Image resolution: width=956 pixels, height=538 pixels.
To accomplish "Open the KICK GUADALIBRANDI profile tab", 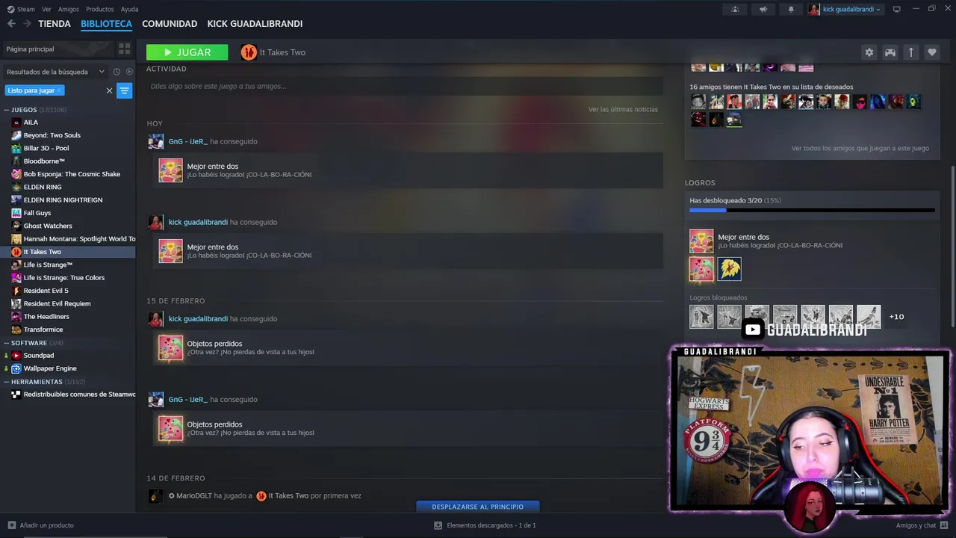I will click(255, 24).
